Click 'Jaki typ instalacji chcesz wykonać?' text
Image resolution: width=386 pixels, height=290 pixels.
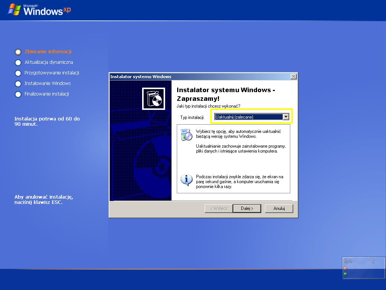(208, 106)
